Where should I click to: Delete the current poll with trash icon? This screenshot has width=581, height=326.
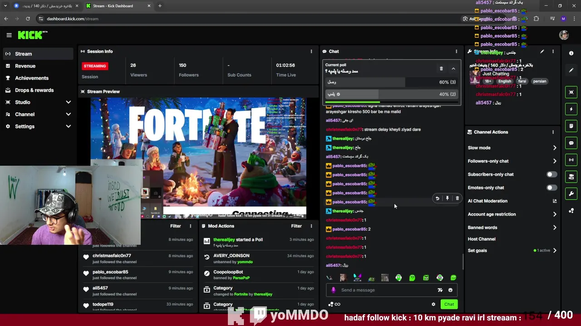tap(441, 68)
